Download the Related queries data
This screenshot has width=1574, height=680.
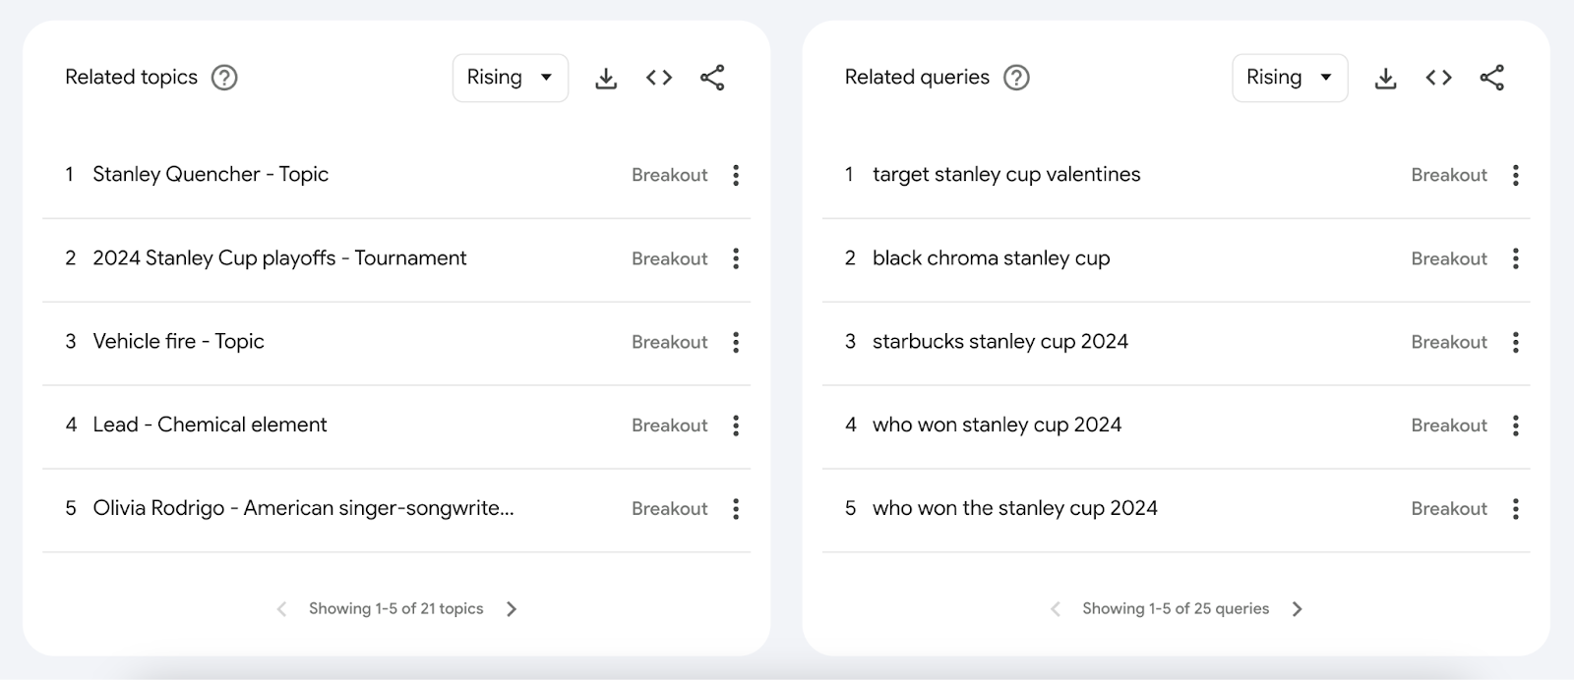(1385, 77)
